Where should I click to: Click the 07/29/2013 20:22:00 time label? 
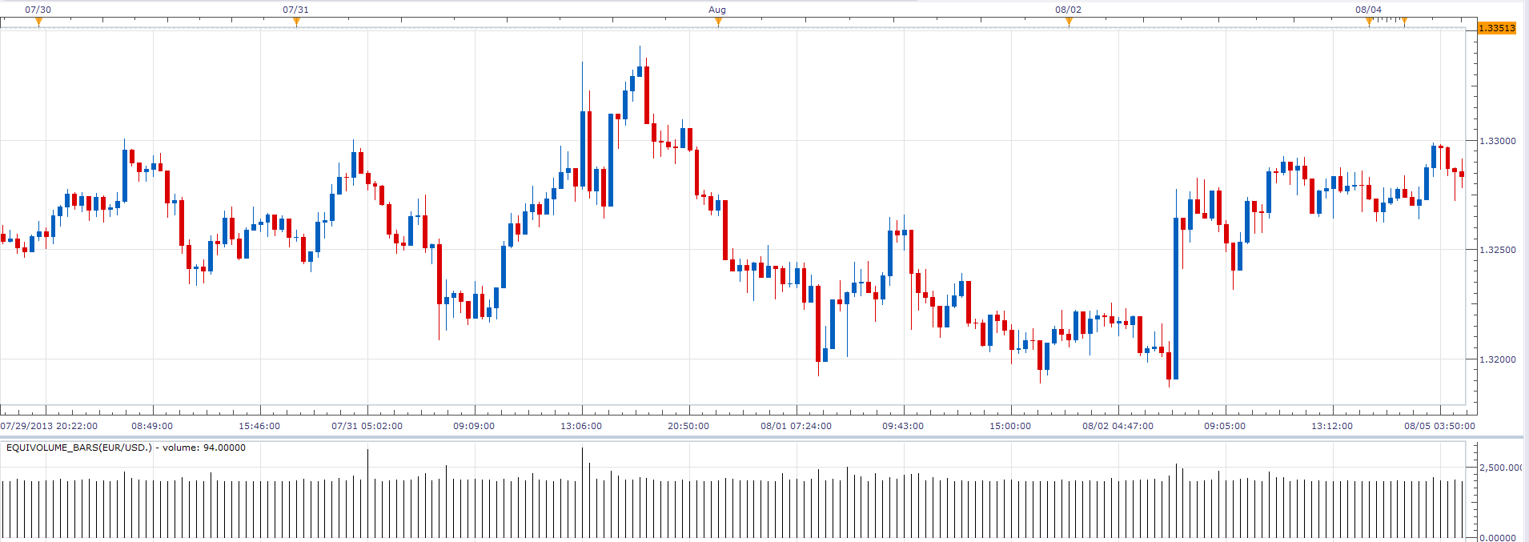tap(49, 426)
